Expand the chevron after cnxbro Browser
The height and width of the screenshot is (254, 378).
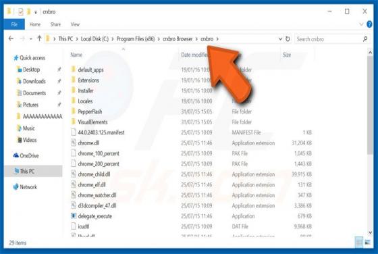(x=196, y=39)
